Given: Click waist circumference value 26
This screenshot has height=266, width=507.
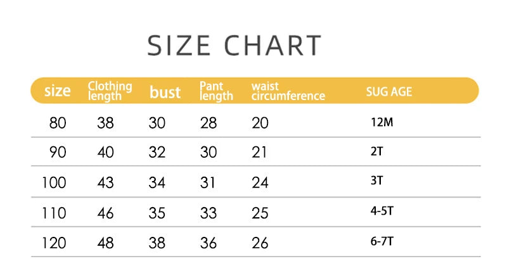Looking at the screenshot, I should (x=260, y=243).
